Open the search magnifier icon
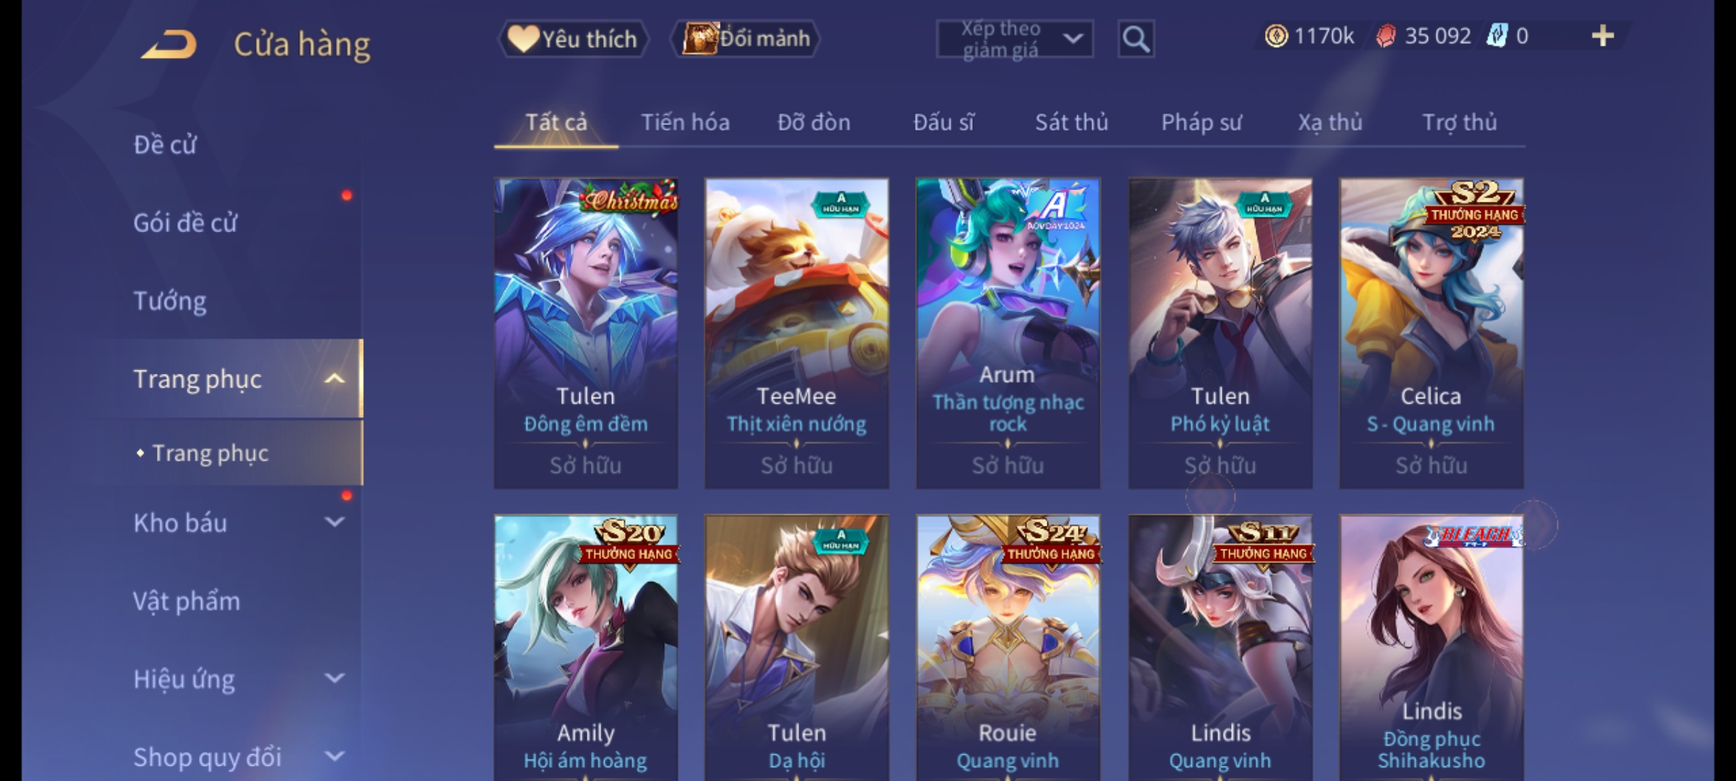The height and width of the screenshot is (781, 1736). coord(1136,39)
